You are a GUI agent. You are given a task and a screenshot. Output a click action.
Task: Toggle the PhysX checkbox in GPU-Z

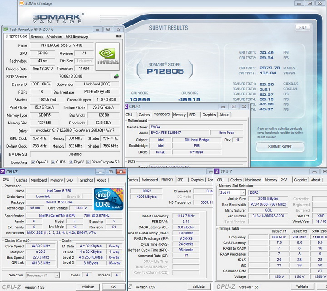pos(71,162)
